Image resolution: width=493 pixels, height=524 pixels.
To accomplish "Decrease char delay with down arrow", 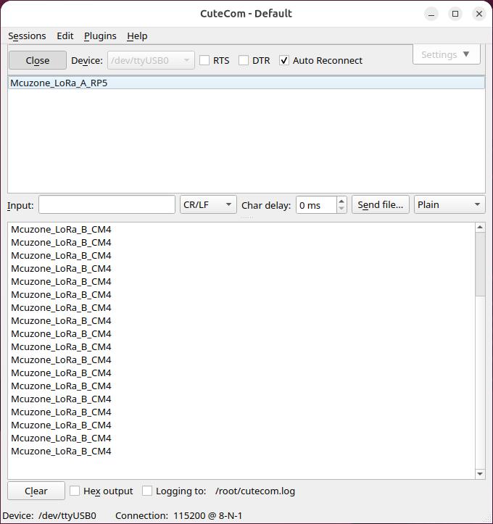I will (x=341, y=209).
